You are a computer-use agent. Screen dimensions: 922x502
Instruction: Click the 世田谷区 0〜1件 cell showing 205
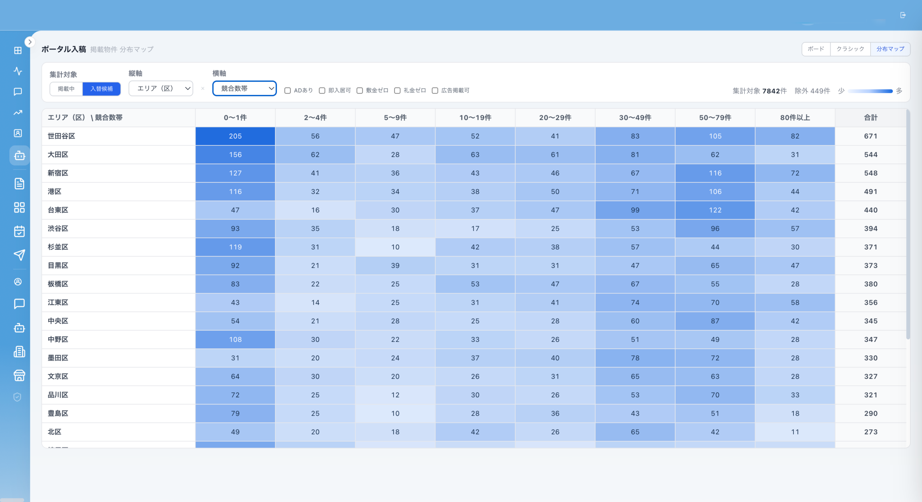(x=235, y=136)
